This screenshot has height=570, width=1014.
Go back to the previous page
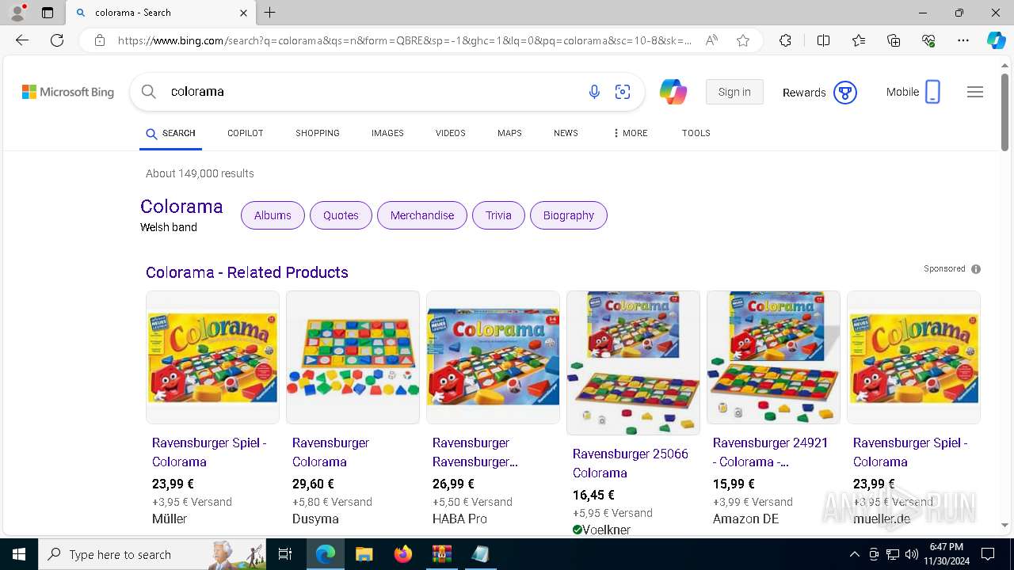[x=22, y=40]
